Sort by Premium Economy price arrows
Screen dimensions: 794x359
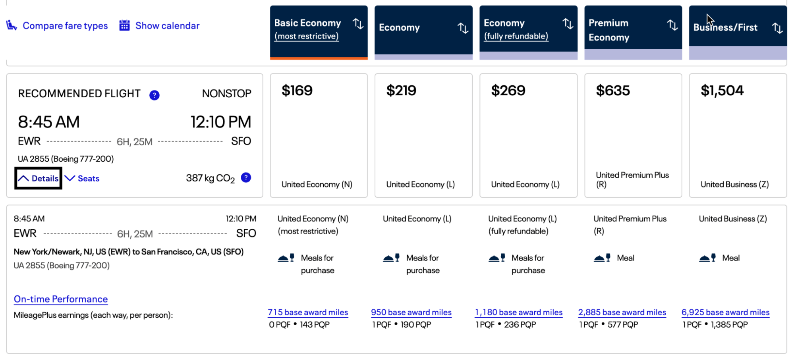[x=672, y=25]
